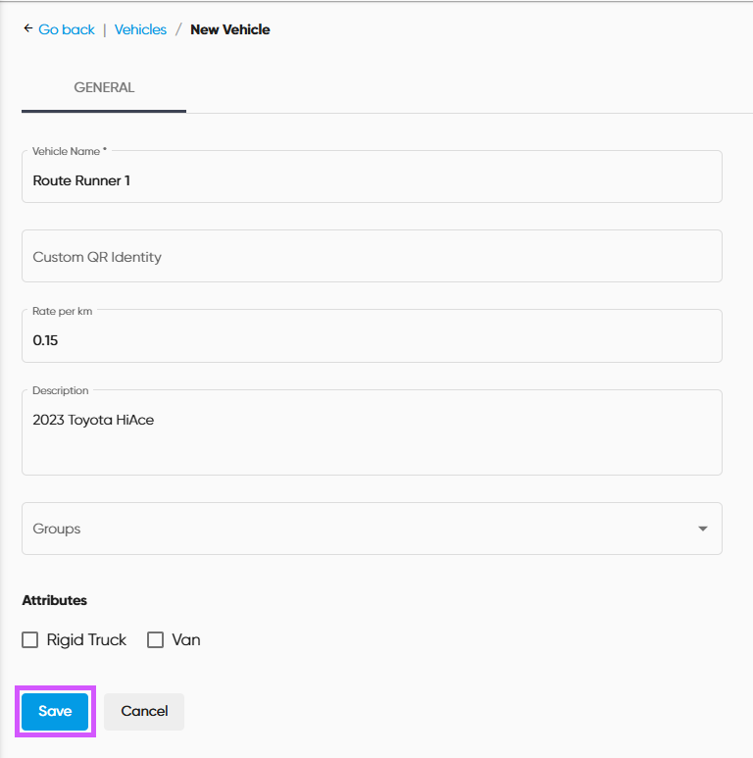The height and width of the screenshot is (758, 753).
Task: Click the New Vehicle breadcrumb text
Action: point(229,29)
